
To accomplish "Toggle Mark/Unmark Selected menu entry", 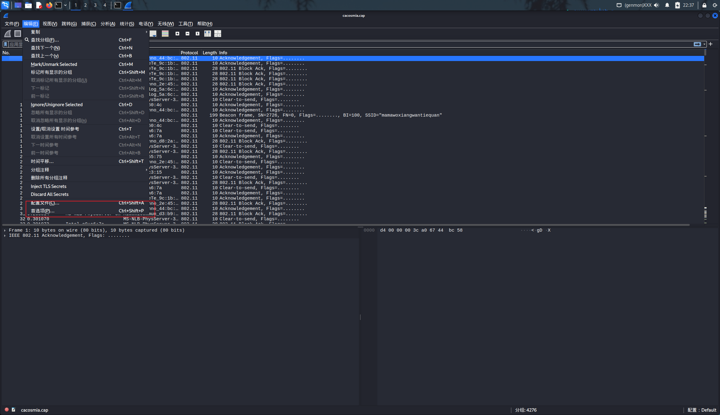I will 54,64.
